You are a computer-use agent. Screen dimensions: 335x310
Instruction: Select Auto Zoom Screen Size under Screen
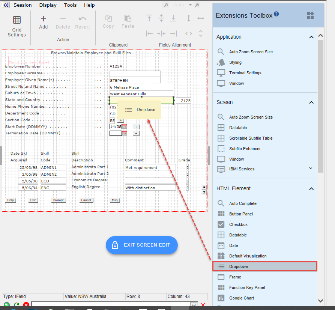(x=251, y=117)
